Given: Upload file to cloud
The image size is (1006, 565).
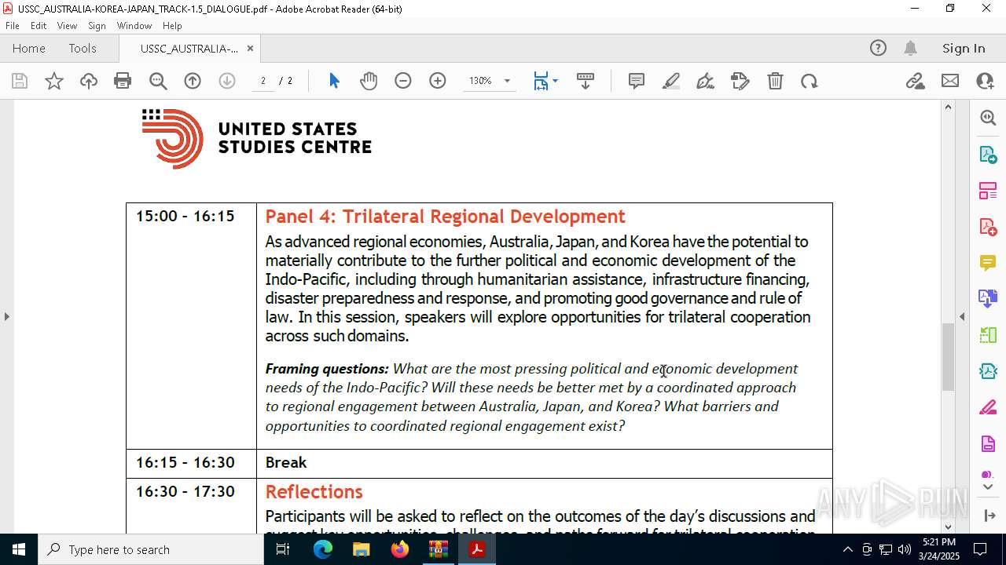Looking at the screenshot, I should tap(89, 81).
